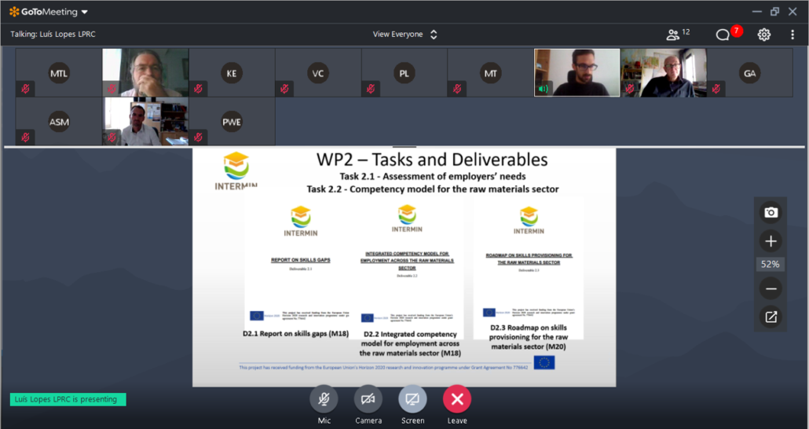Open the chat panel with 7 unread
Viewport: 809px width, 429px height.
click(723, 35)
